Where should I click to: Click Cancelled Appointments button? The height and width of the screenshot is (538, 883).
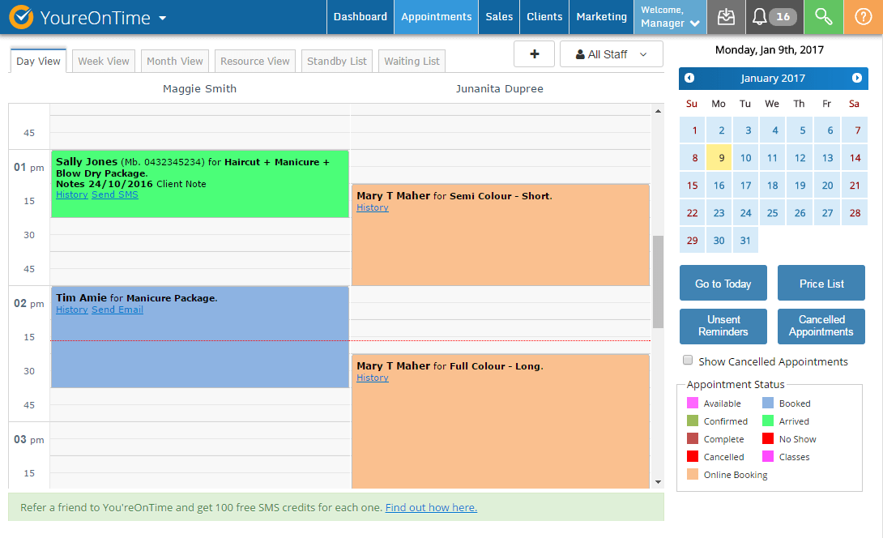pyautogui.click(x=821, y=327)
